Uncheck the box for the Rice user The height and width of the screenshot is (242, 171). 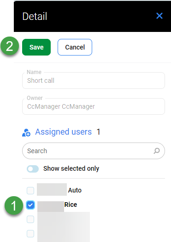pos(30,205)
